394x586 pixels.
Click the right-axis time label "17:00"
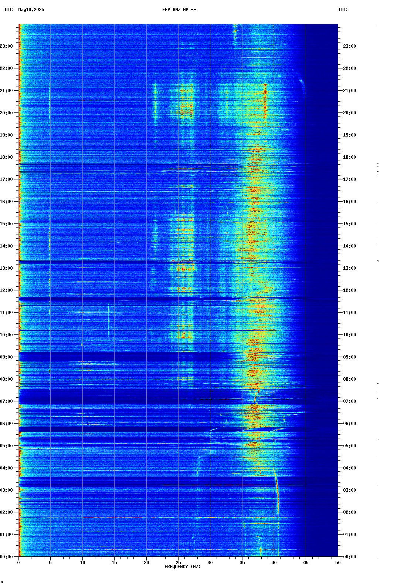[x=350, y=179]
